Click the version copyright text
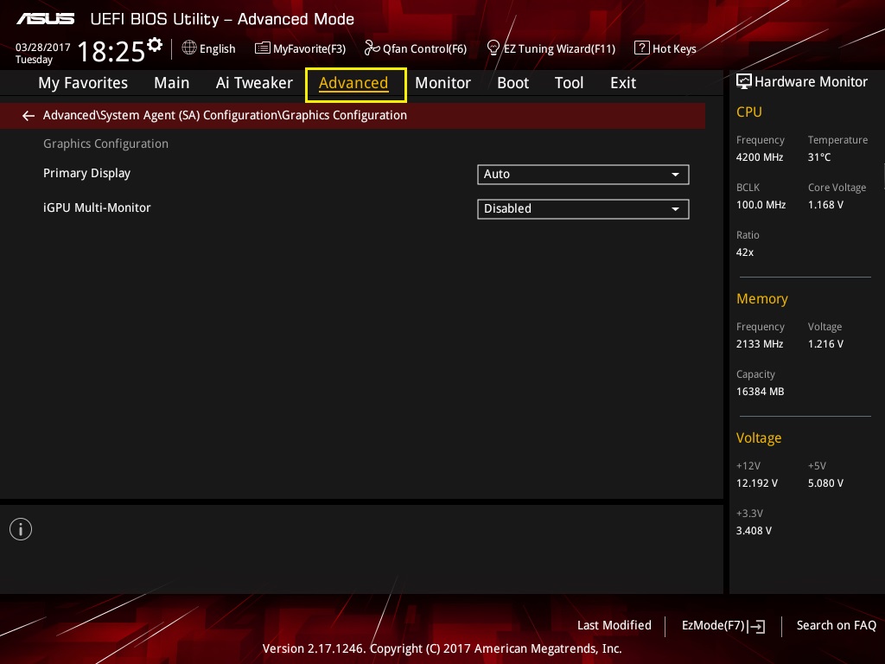This screenshot has height=664, width=885. click(442, 648)
